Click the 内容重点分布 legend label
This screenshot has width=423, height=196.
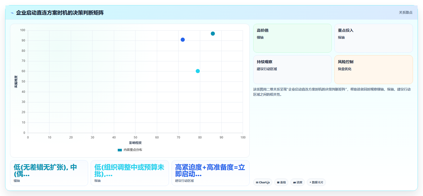pyautogui.click(x=133, y=150)
